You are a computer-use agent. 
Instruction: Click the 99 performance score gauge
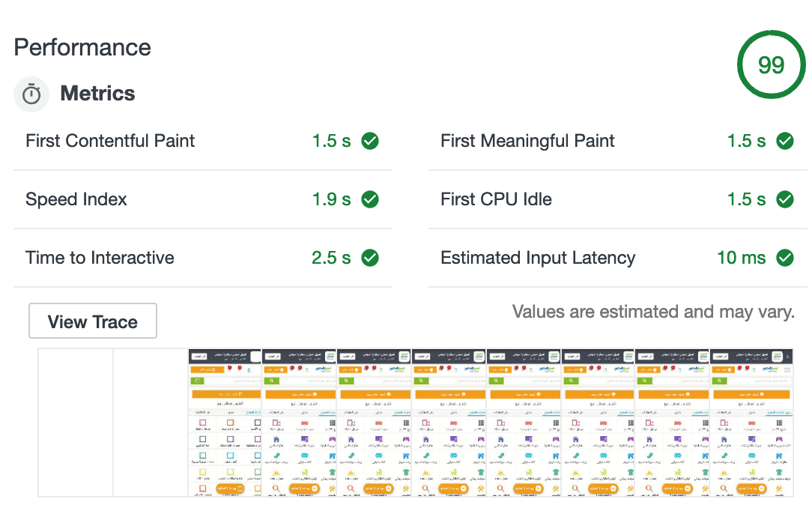pyautogui.click(x=770, y=65)
